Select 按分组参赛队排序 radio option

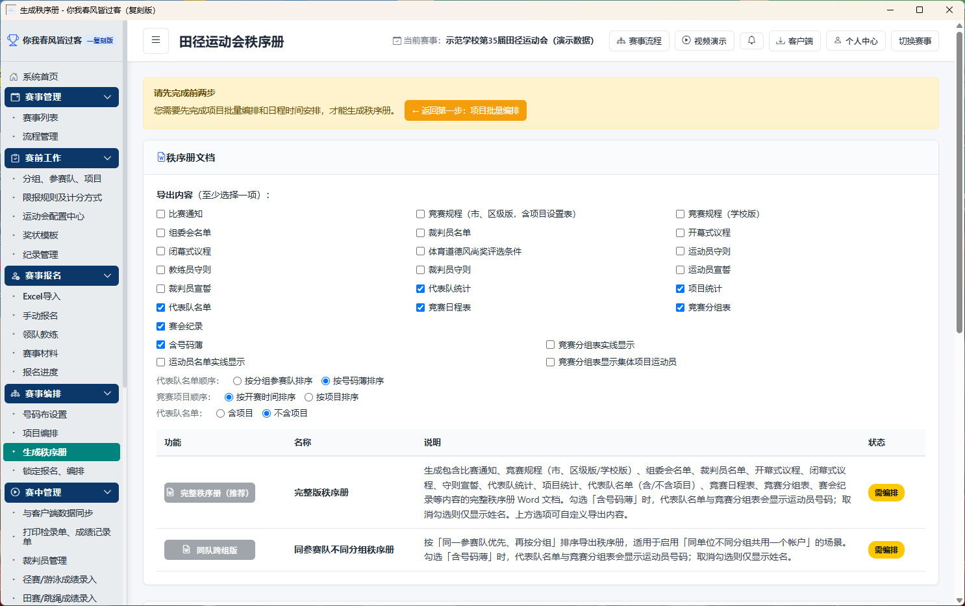pos(237,381)
